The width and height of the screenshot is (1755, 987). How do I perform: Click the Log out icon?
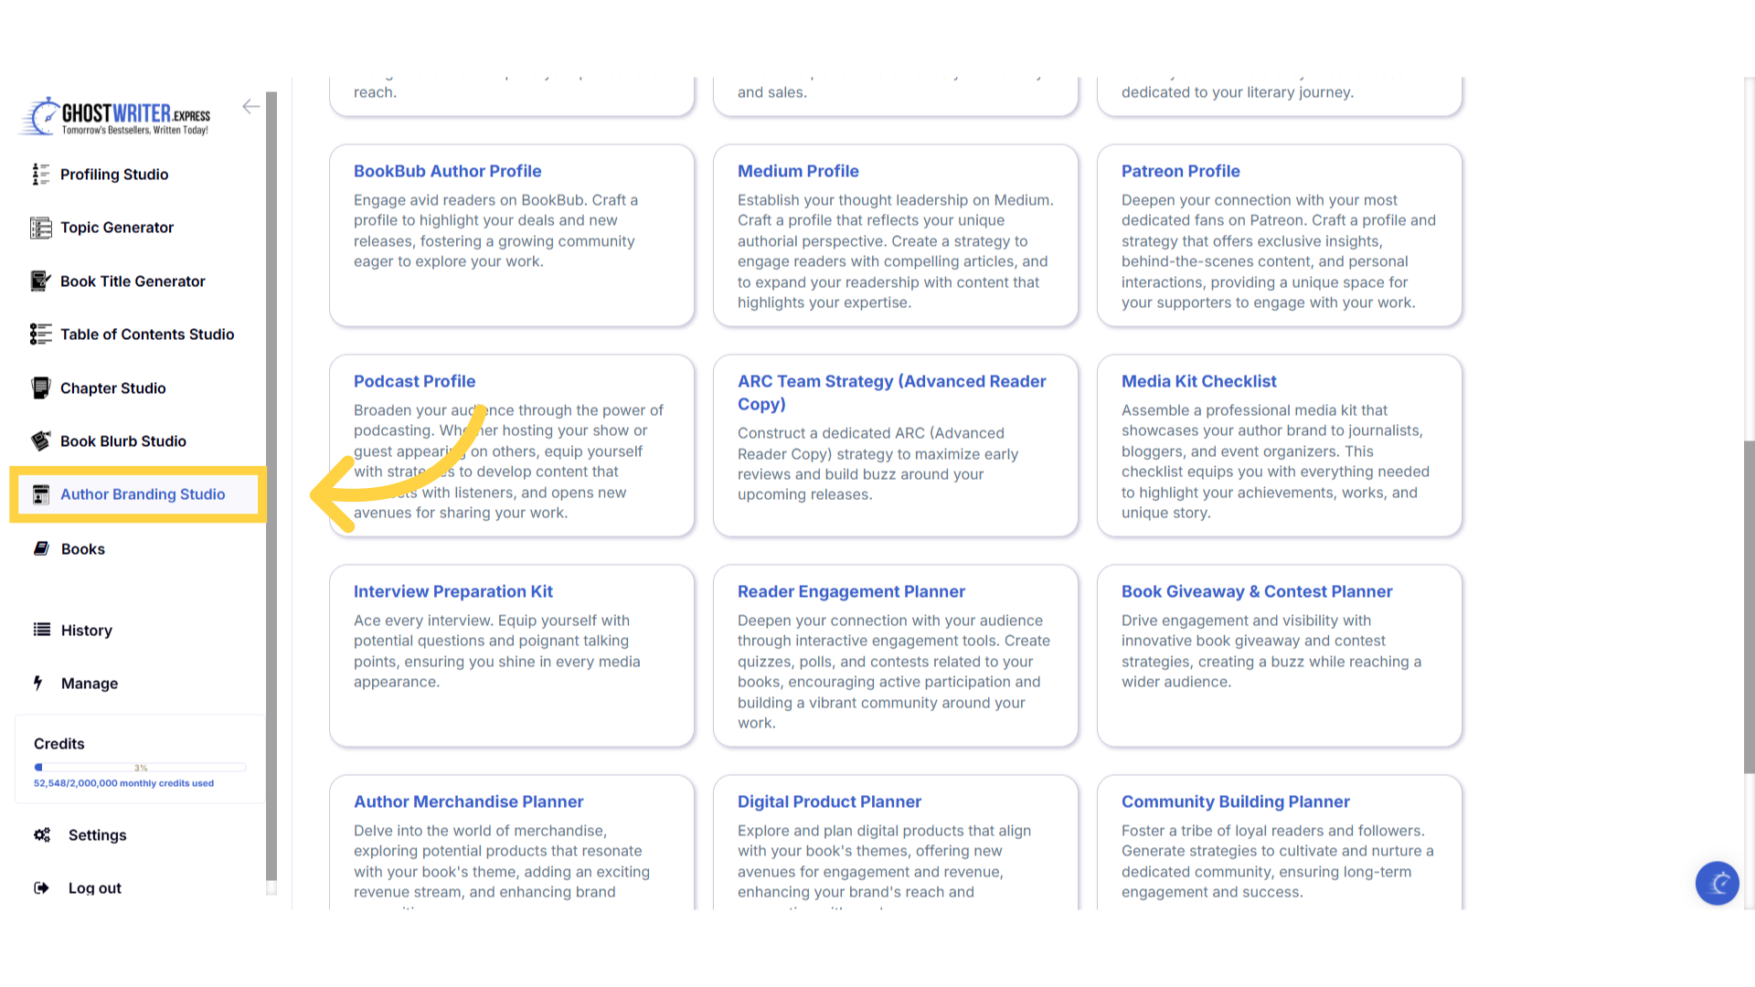(x=41, y=888)
